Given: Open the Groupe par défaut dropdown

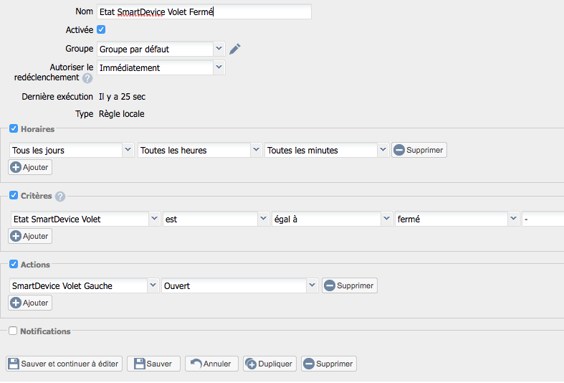Looking at the screenshot, I should click(x=161, y=49).
